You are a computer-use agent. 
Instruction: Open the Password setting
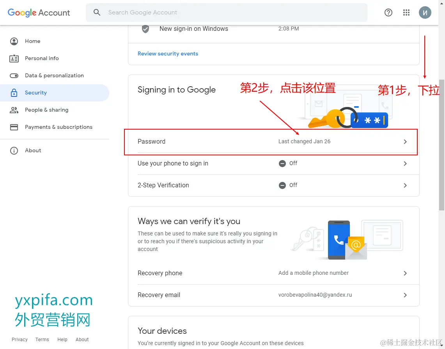point(273,142)
